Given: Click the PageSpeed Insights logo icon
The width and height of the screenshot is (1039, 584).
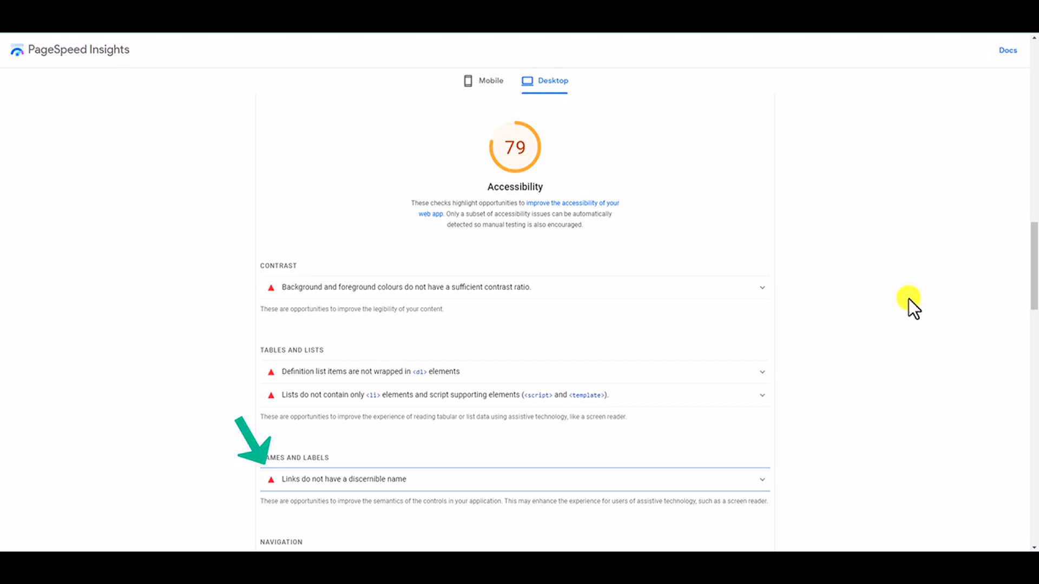Looking at the screenshot, I should pos(17,50).
